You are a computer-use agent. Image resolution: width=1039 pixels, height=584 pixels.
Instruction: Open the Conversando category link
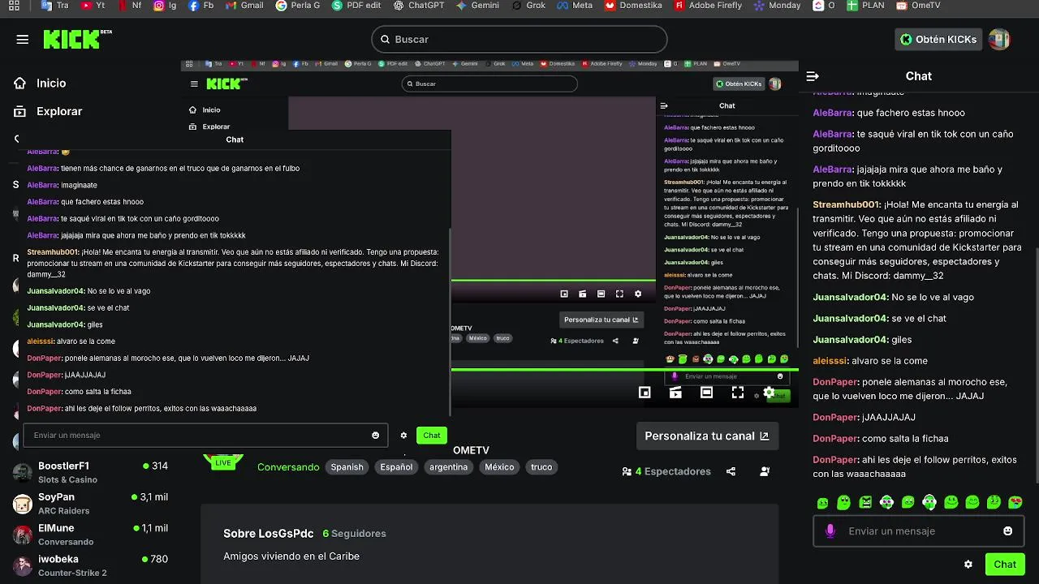pos(288,467)
